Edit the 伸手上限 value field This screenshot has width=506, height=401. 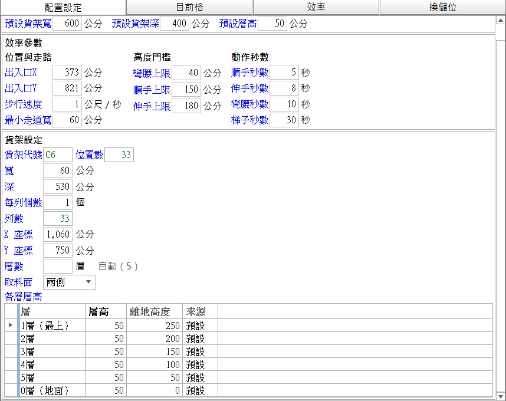[x=186, y=106]
